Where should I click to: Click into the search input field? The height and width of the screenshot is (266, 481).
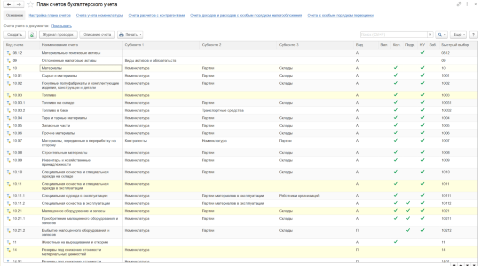pos(393,35)
